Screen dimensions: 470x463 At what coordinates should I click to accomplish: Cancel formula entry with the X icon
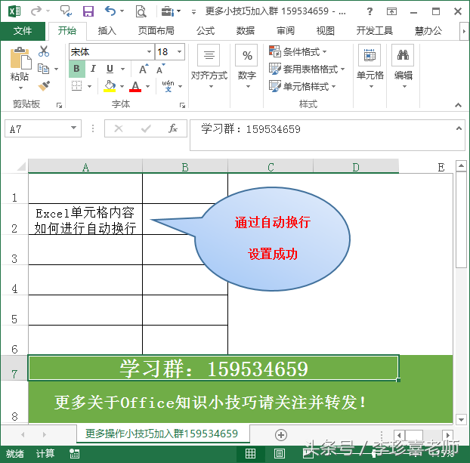coord(119,128)
